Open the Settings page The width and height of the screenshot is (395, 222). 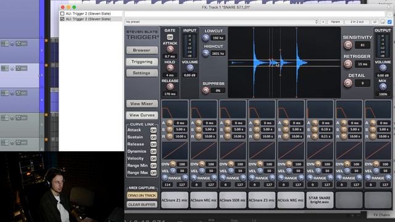pos(142,73)
